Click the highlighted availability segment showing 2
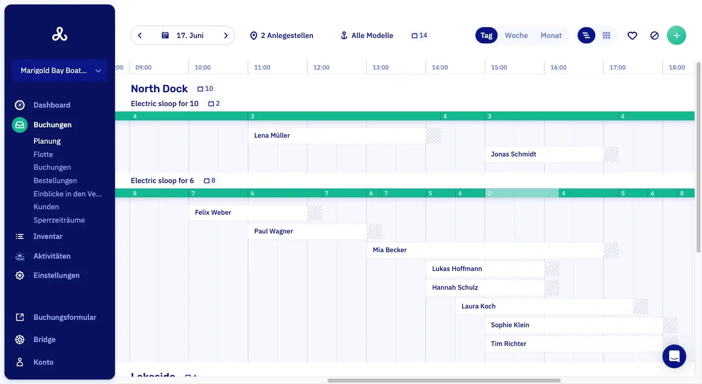Viewport: 702px width, 384px height. [522, 193]
